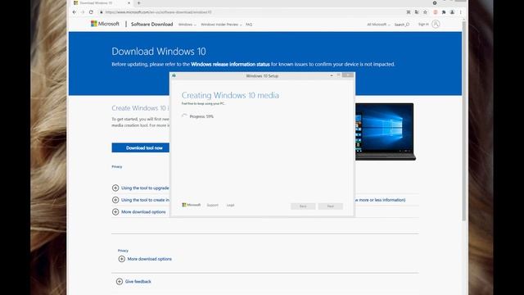Bookmark this page with star icon
The image size is (524, 295).
click(425, 12)
